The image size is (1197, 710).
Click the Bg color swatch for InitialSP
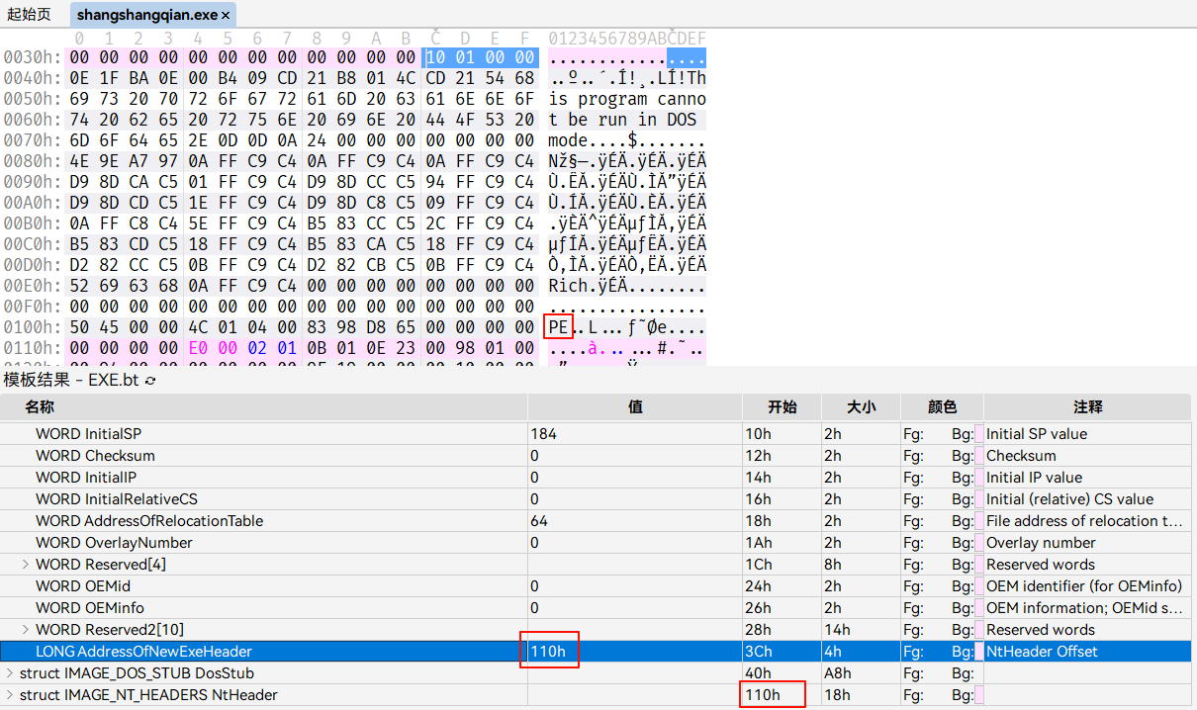click(978, 434)
